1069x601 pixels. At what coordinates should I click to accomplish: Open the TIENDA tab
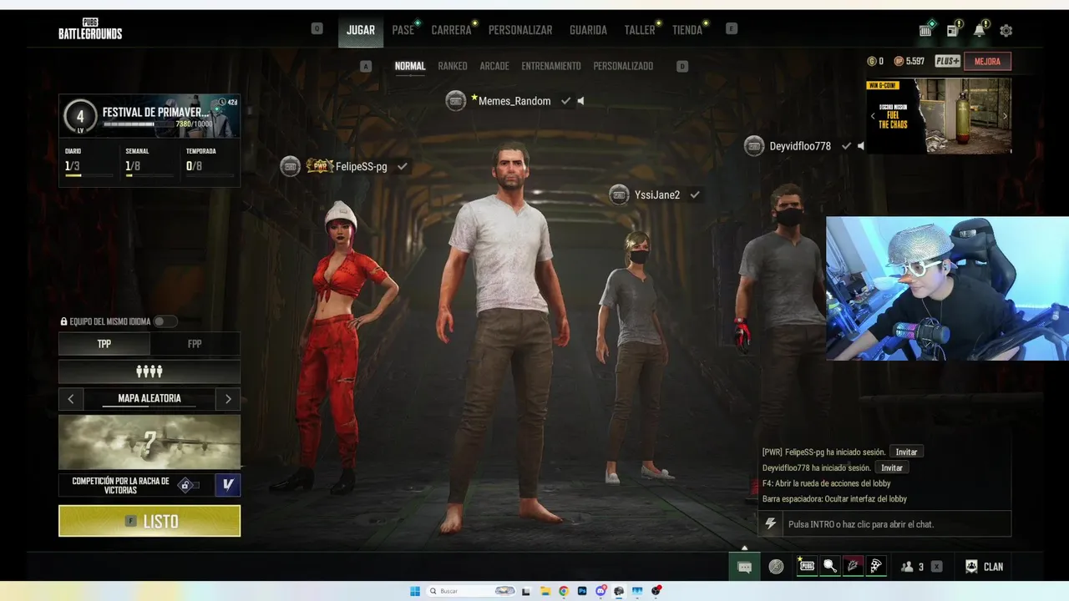coord(687,30)
